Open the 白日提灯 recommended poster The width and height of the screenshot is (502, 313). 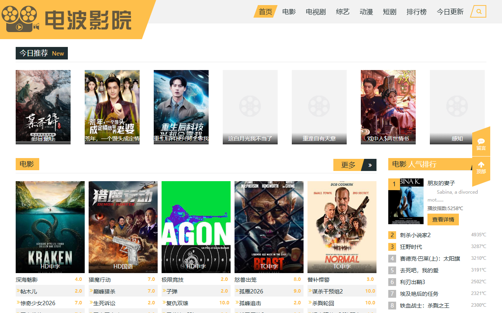tap(43, 107)
